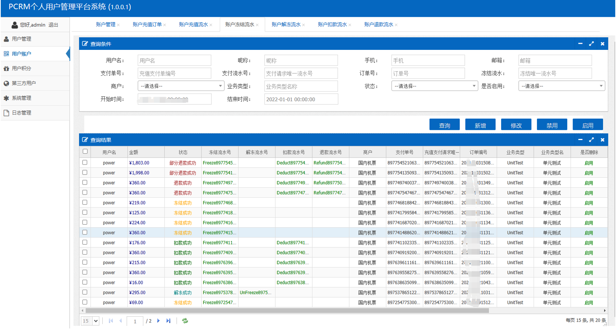This screenshot has width=616, height=330.
Task: Switch to the 账户退款流水 tab
Action: point(378,25)
